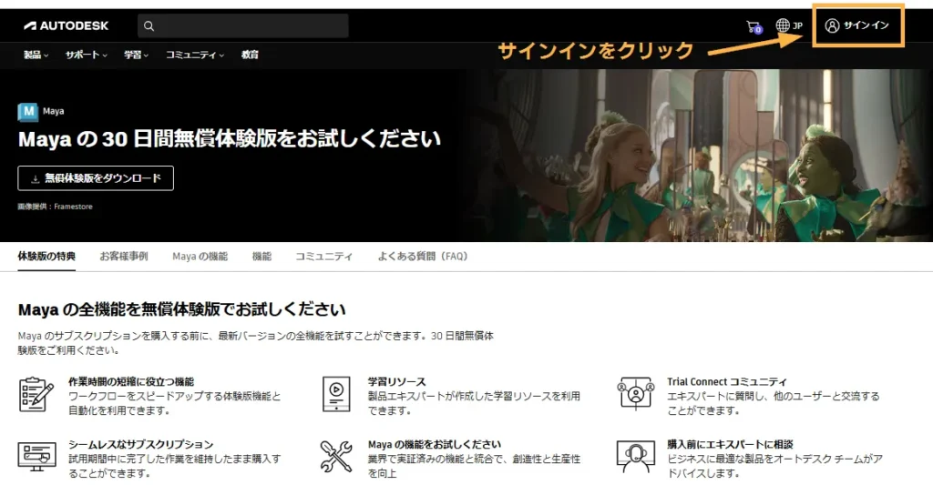Click the 学習リソース video tablet icon

336,394
